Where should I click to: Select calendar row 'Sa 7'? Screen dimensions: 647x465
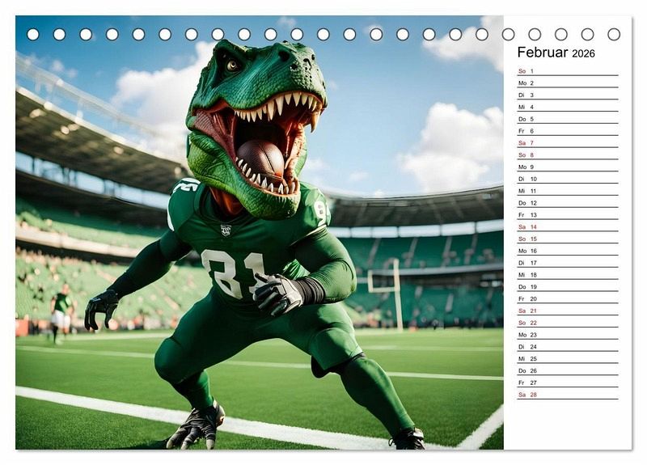(x=568, y=143)
